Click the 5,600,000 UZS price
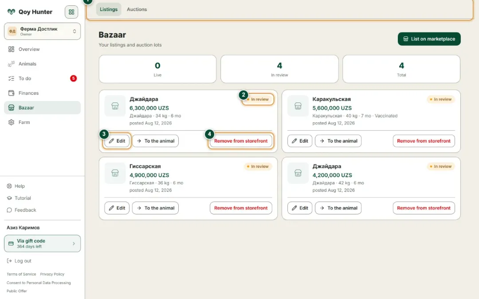This screenshot has width=479, height=299. pyautogui.click(x=332, y=108)
